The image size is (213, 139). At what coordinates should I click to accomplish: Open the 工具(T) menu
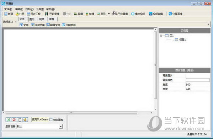click(40, 9)
